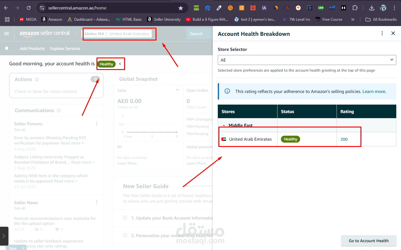Open the IA extension icon
This screenshot has height=250, width=401.
(264, 8)
